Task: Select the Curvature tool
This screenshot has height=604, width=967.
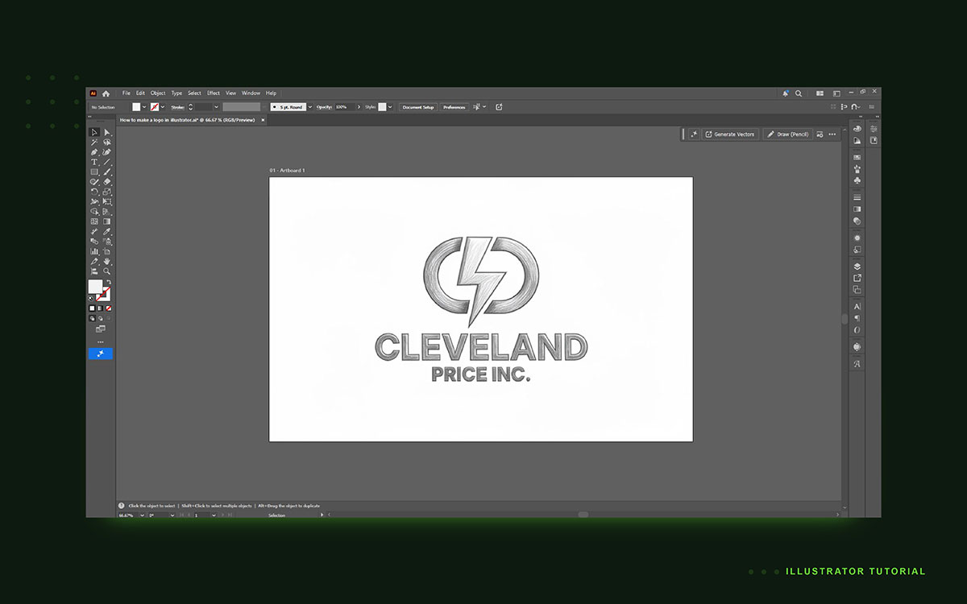Action: pos(106,151)
